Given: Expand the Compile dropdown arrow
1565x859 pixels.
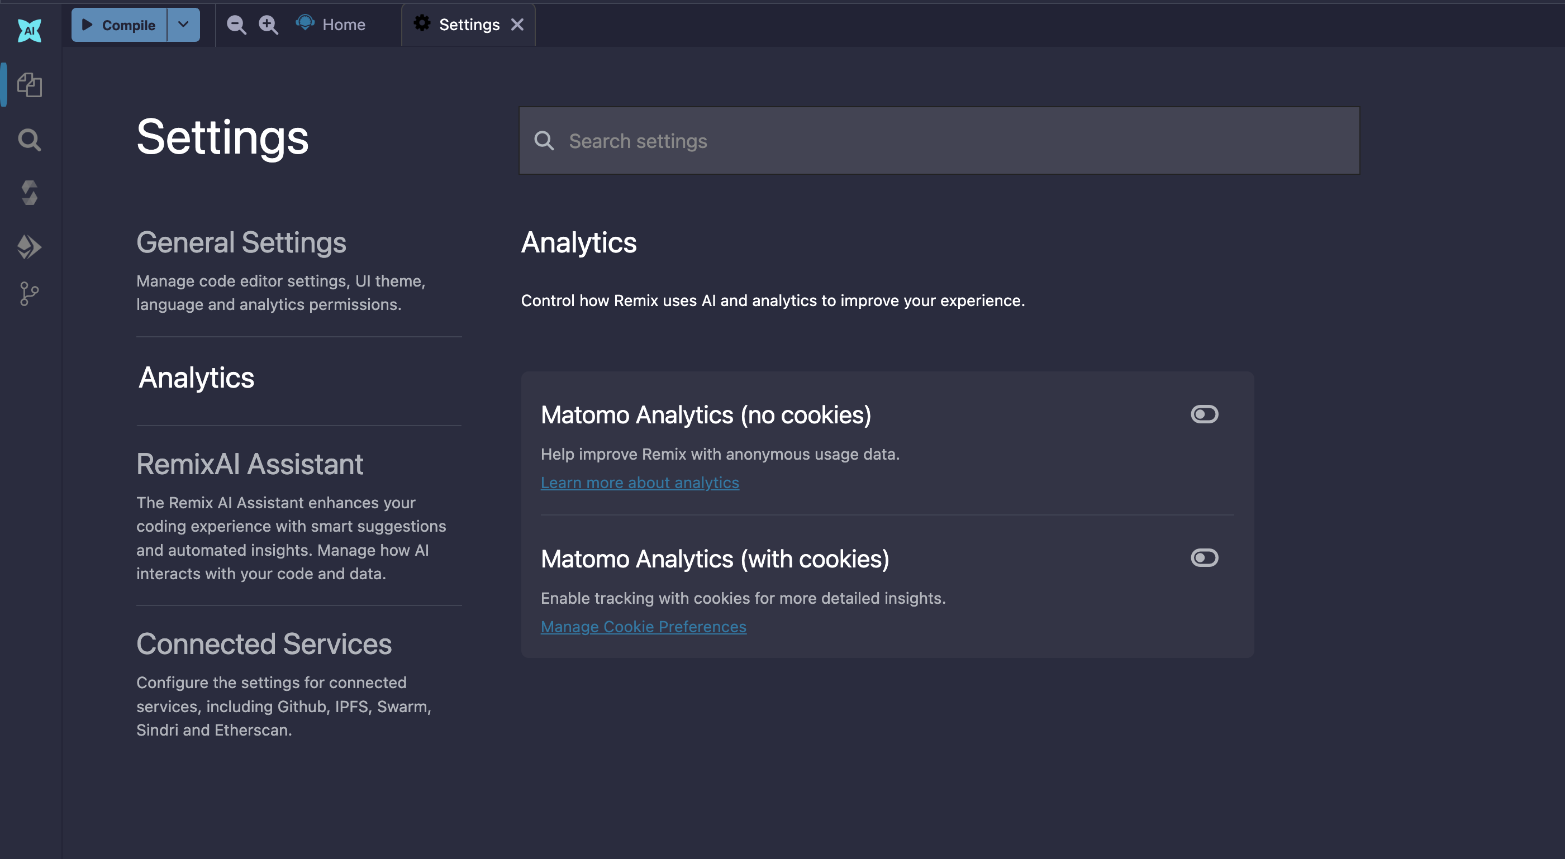Looking at the screenshot, I should (x=183, y=25).
